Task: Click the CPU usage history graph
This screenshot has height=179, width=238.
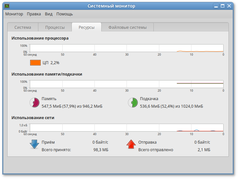Action: pyautogui.click(x=127, y=48)
